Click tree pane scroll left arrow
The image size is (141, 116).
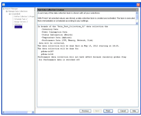pyautogui.click(x=3, y=112)
